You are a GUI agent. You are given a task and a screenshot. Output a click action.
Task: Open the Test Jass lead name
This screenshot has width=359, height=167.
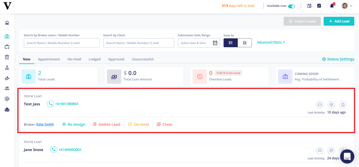tap(32, 104)
